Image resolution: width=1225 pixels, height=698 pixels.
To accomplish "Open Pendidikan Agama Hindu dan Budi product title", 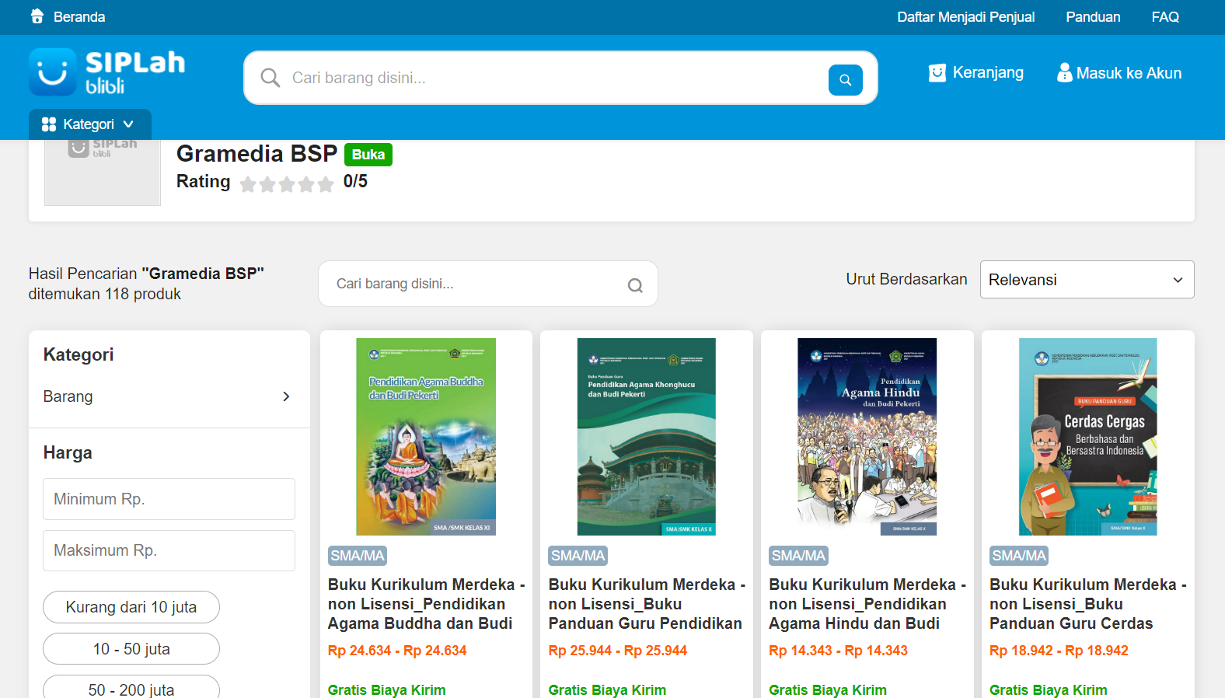I will pos(867,604).
